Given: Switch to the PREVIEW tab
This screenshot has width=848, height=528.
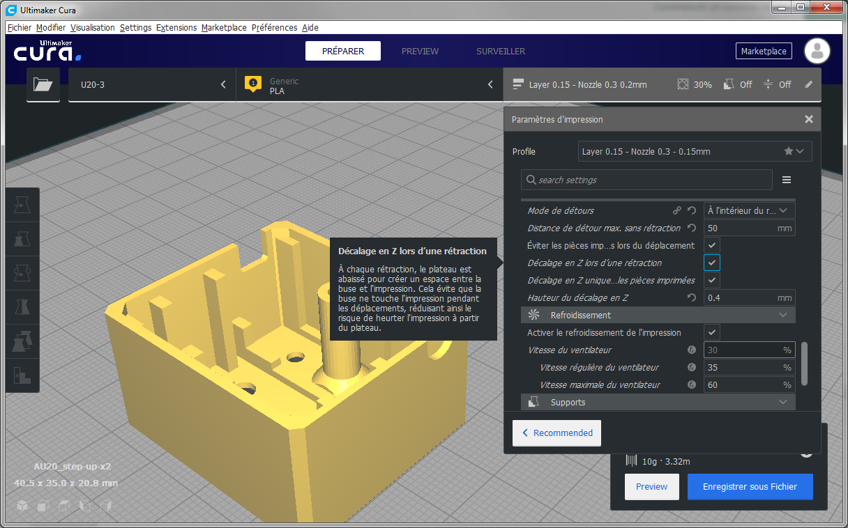Looking at the screenshot, I should [x=420, y=51].
